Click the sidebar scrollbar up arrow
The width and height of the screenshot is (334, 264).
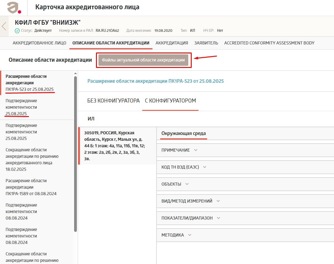coord(75,73)
